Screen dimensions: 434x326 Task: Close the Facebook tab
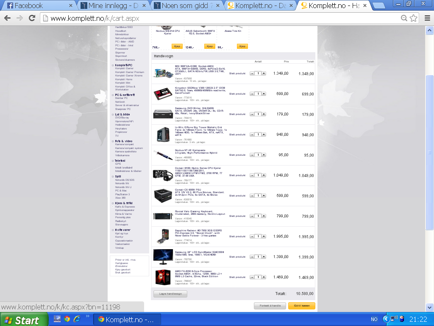[71, 6]
